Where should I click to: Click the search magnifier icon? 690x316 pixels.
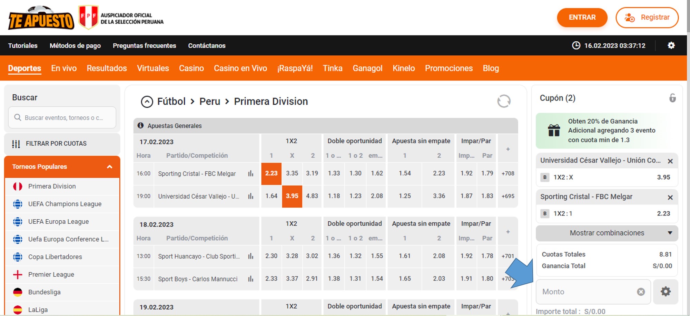pyautogui.click(x=18, y=118)
